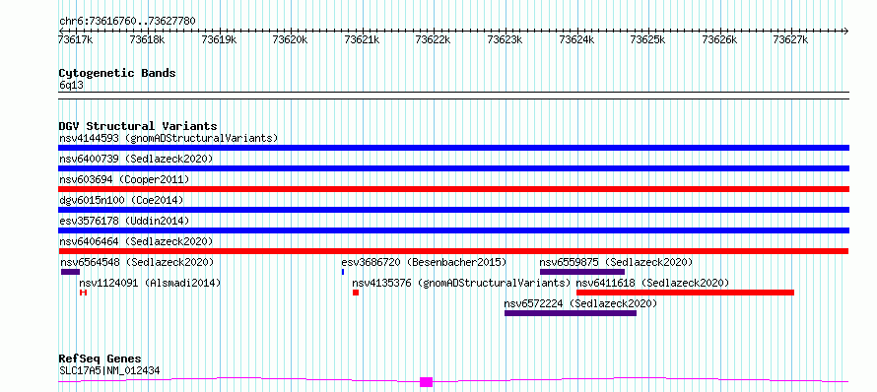Open the esv3686720 (Besenbacher2015) label
Viewport: 877px width, 392px height.
point(424,262)
